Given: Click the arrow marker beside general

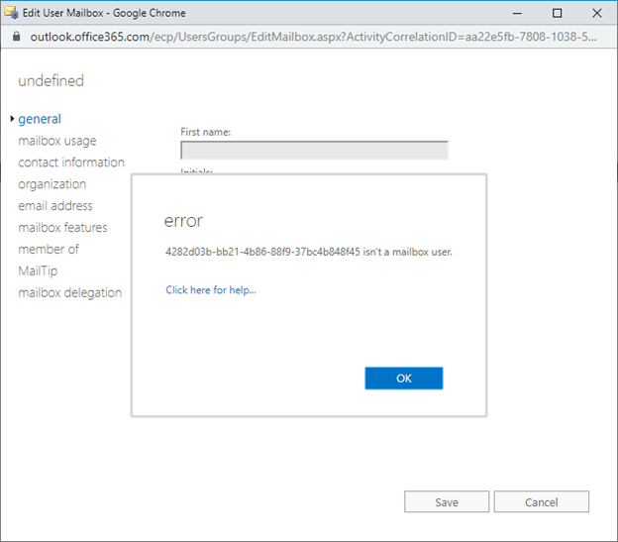Looking at the screenshot, I should (x=12, y=118).
